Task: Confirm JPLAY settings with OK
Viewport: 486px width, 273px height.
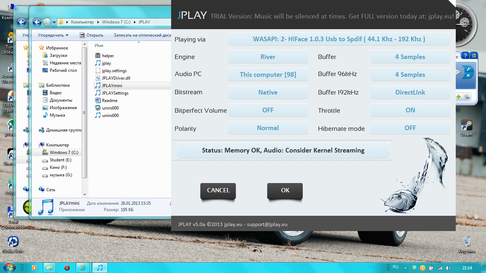Action: point(285,191)
